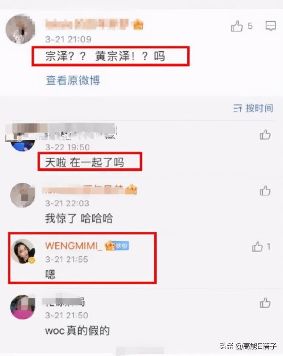Open the reply icon on the top comment
The height and width of the screenshot is (356, 283).
click(270, 25)
